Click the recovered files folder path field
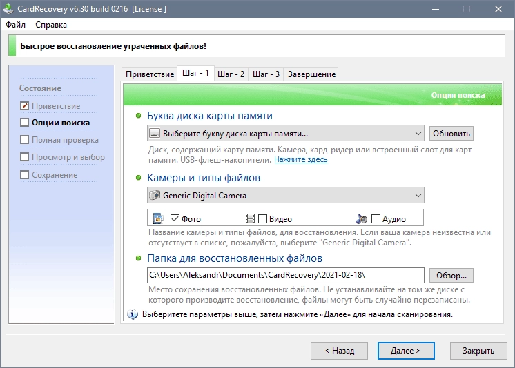This screenshot has height=368, width=515. (285, 275)
